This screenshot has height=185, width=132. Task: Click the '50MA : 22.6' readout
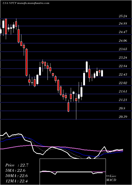click(16, 176)
